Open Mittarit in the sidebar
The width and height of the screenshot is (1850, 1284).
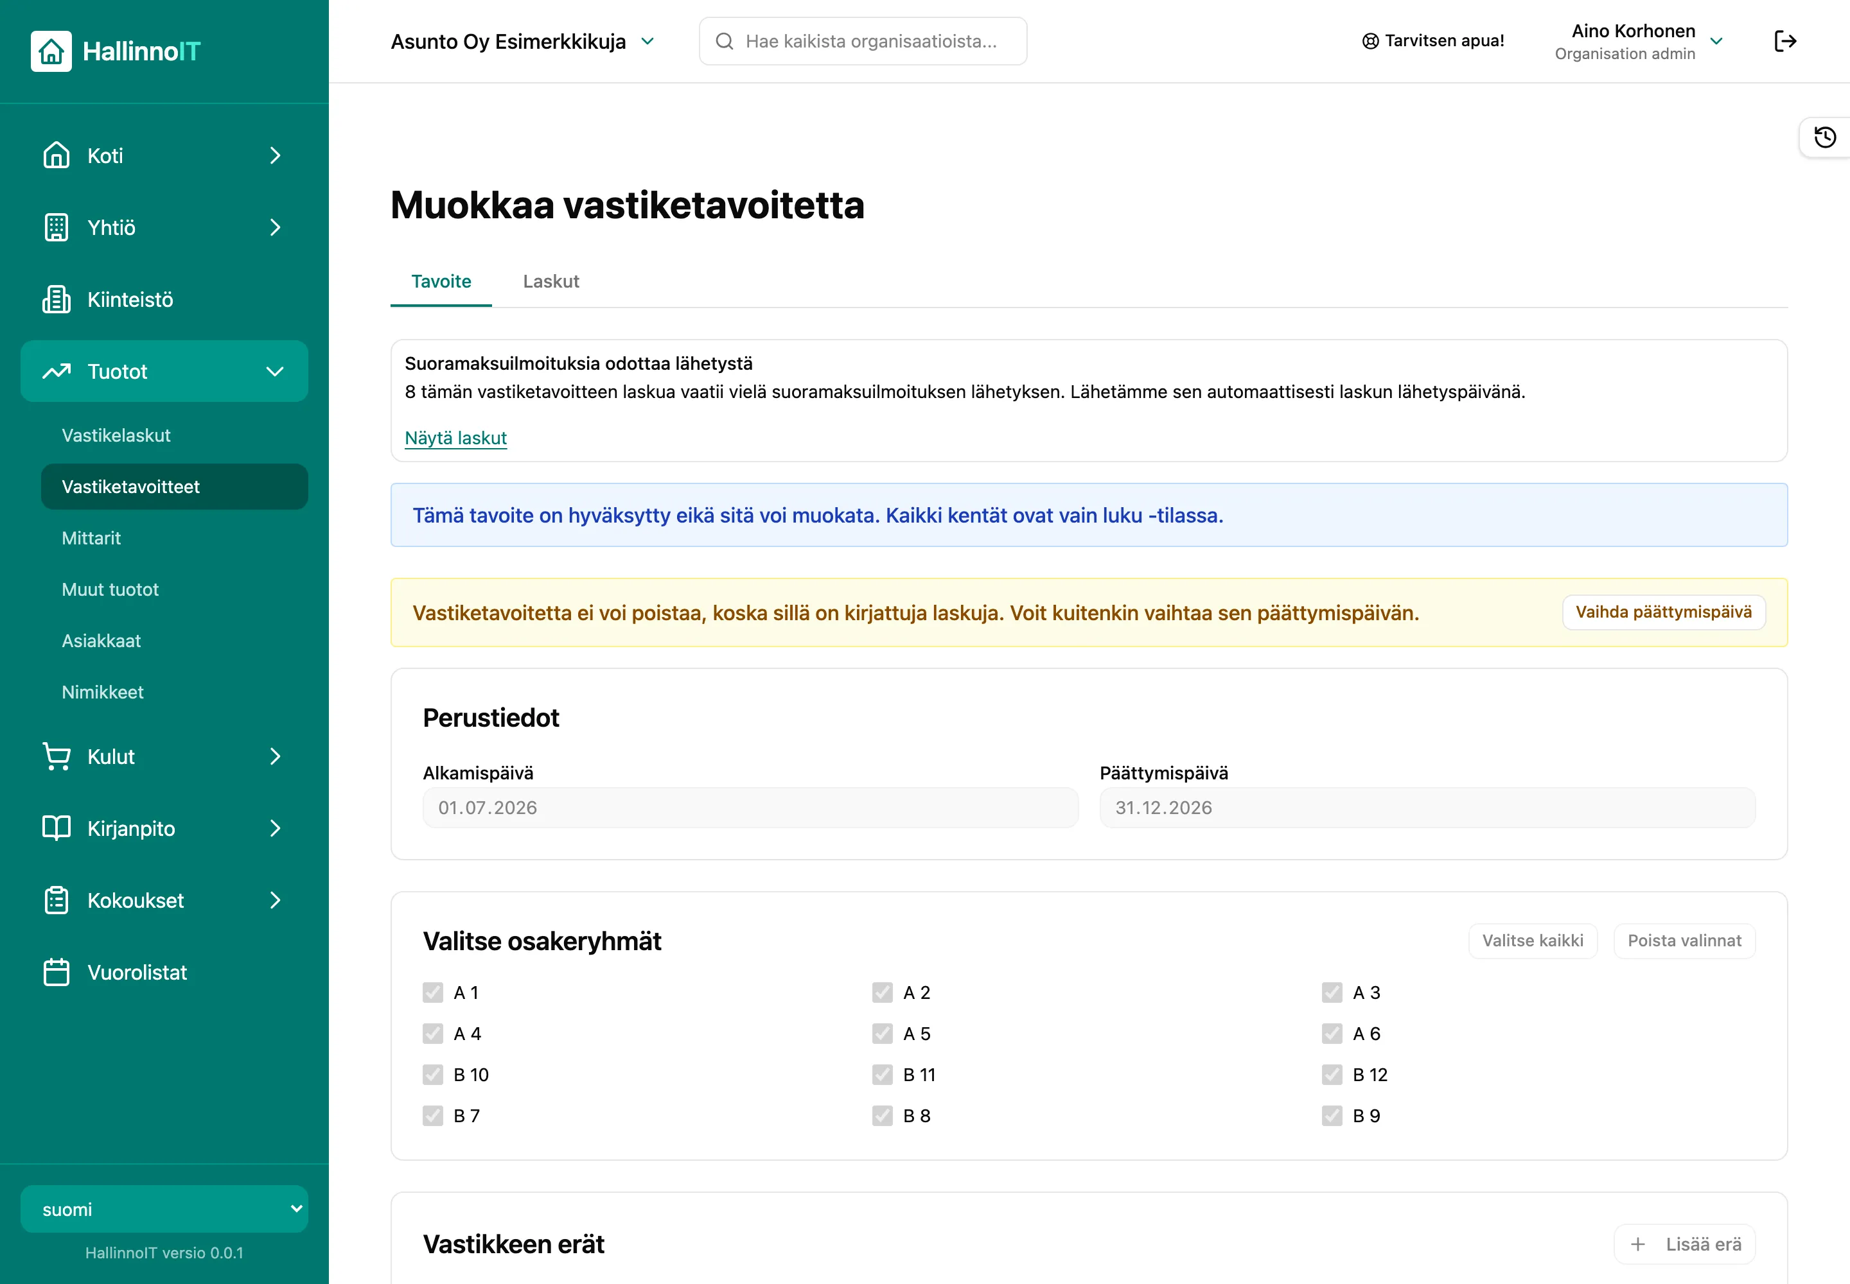pos(91,538)
